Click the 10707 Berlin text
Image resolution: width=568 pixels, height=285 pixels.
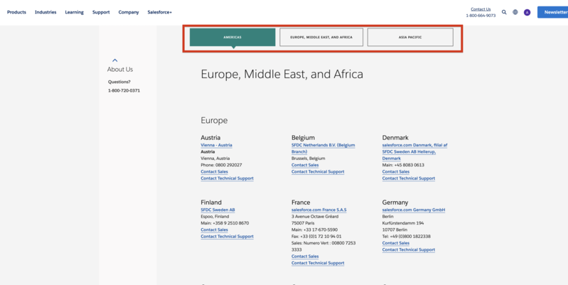tap(395, 230)
